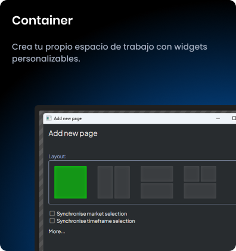Pick top pane of two-row layout
The image size is (236, 251).
pyautogui.click(x=157, y=174)
